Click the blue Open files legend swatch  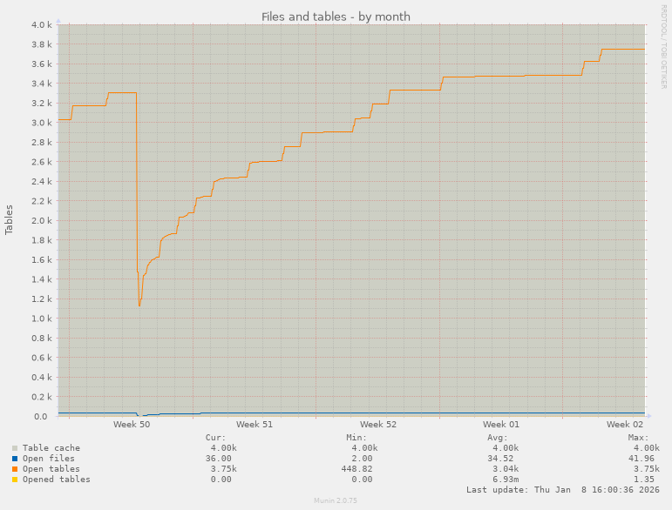[x=15, y=459]
